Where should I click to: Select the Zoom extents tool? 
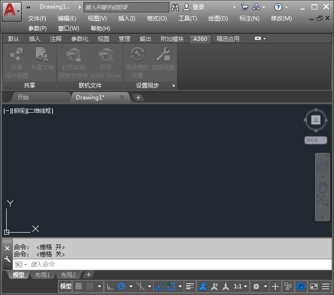322,200
